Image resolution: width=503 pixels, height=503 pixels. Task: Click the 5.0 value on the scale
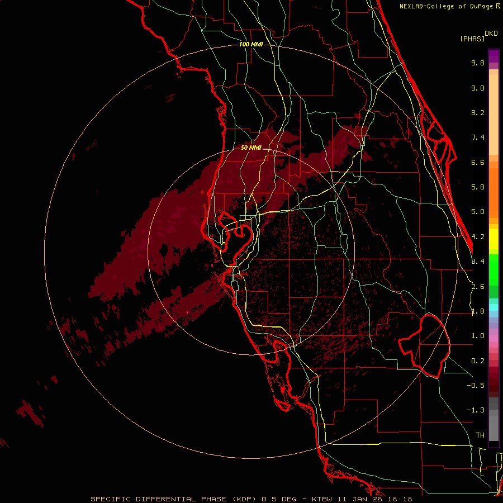(x=478, y=212)
